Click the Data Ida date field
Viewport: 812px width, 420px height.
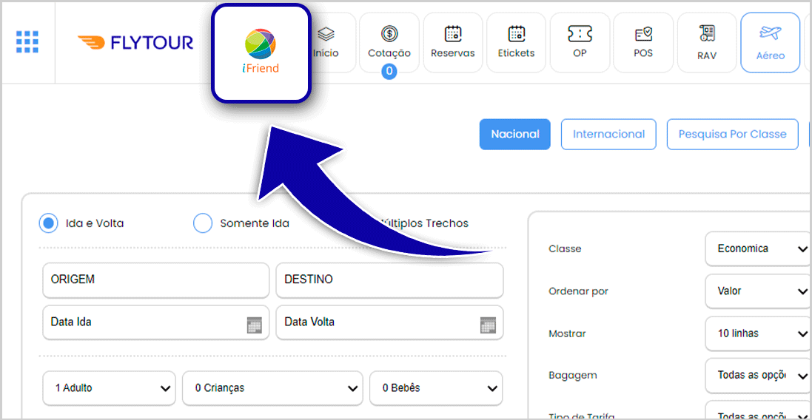tap(156, 322)
